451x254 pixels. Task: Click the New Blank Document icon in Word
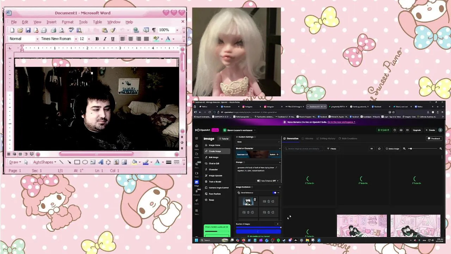pos(12,30)
